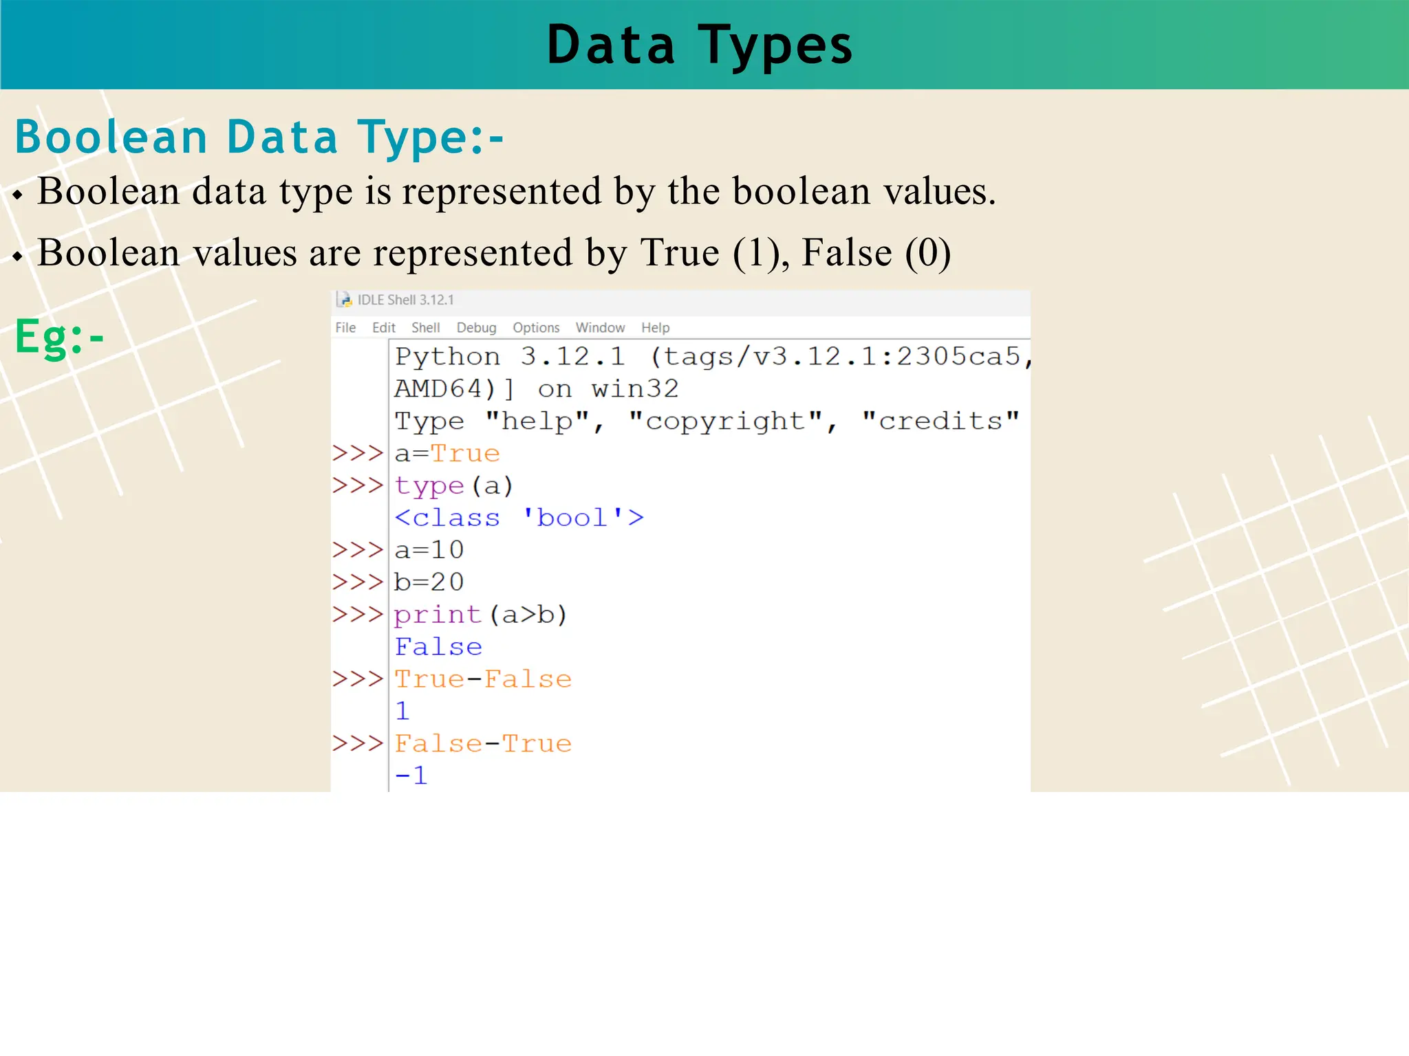1409x1056 pixels.
Task: Click the IDLE Shell Python icon
Action: pos(344,300)
